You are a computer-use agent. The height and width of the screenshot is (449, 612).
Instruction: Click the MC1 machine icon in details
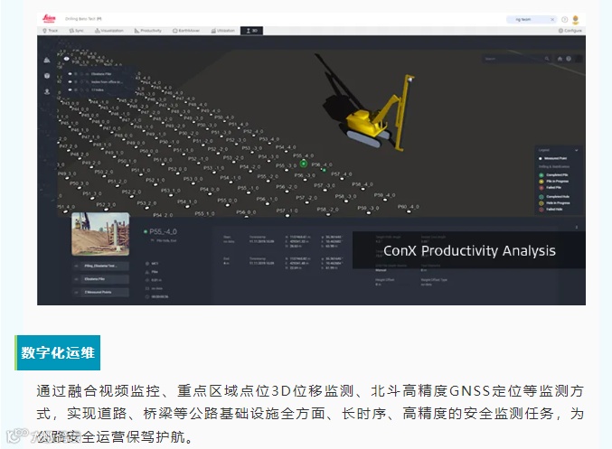tap(147, 264)
